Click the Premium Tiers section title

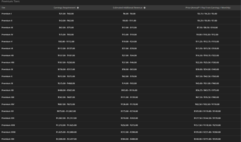(10, 2)
